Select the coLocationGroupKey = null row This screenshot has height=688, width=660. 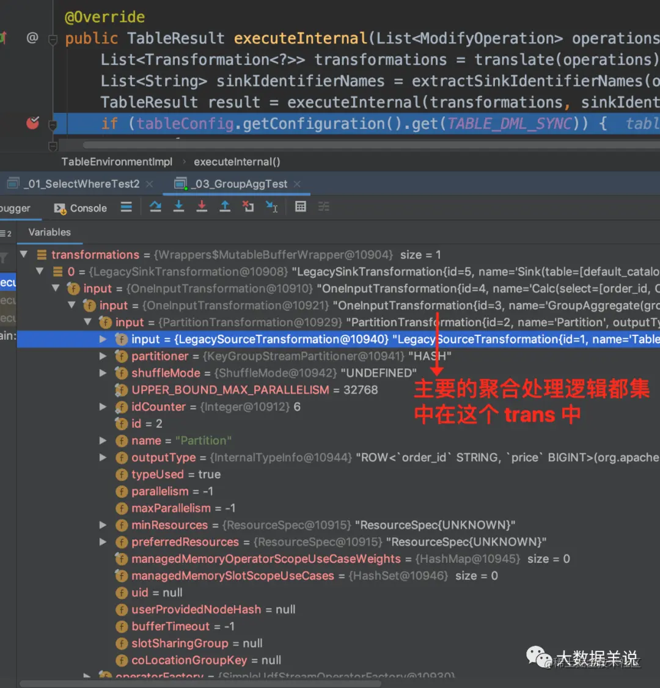coord(338,660)
